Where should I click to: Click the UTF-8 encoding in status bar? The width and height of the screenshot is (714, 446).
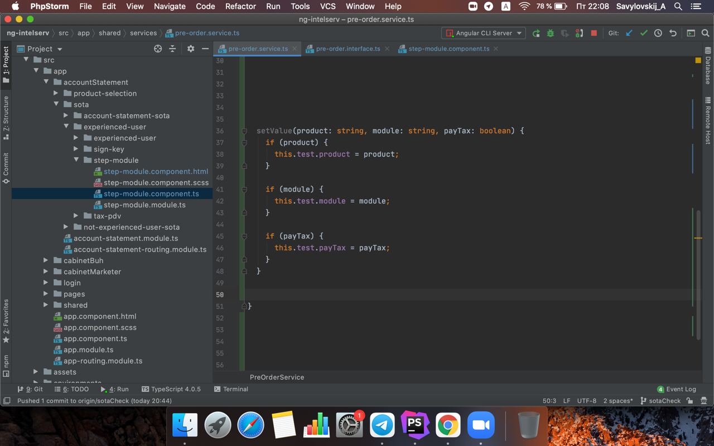coord(587,401)
